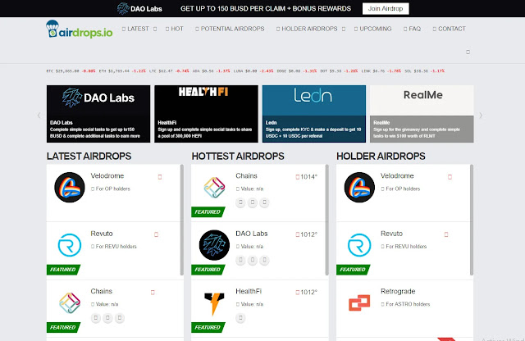Image resolution: width=525 pixels, height=341 pixels.
Task: Click round icon under Hottest HealthFi
Action: (240, 318)
